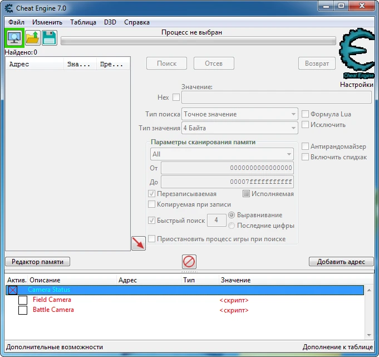Viewport: 379px width, 357px height.
Task: Click the open cheat table folder icon
Action: (x=32, y=38)
